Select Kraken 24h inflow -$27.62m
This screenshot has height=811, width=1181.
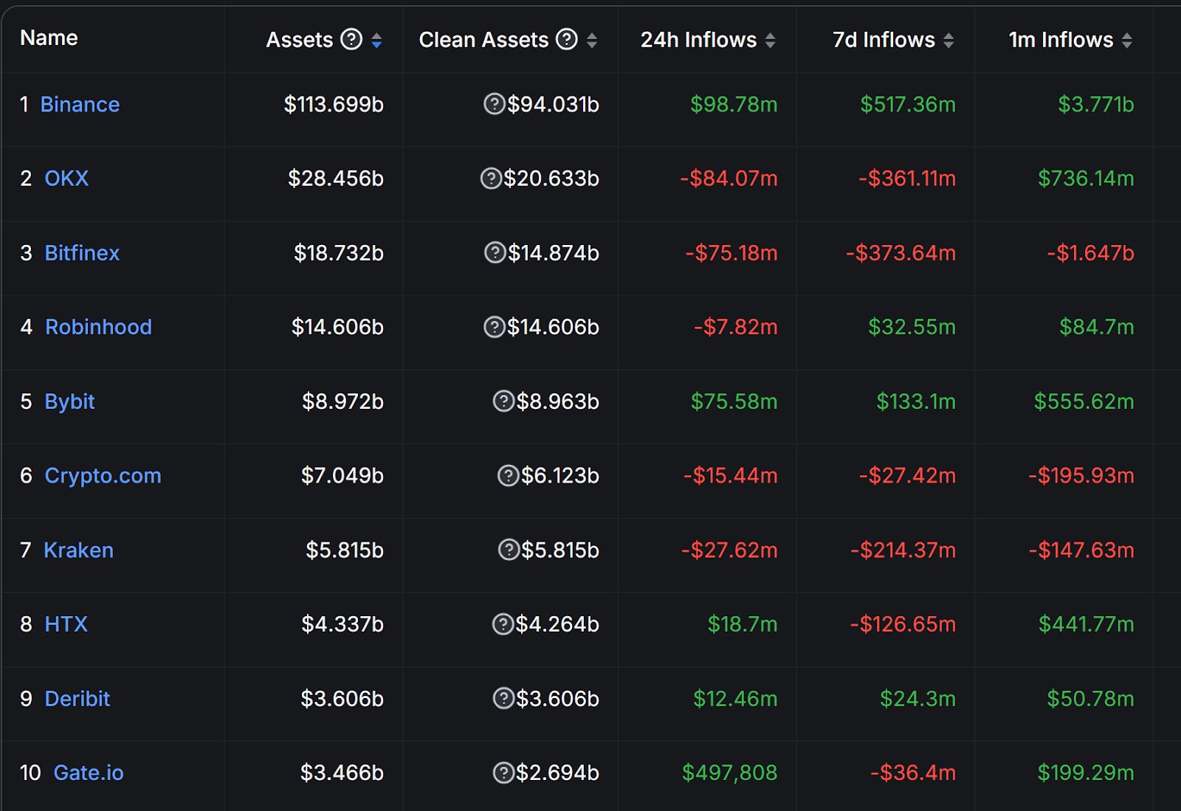click(x=729, y=550)
